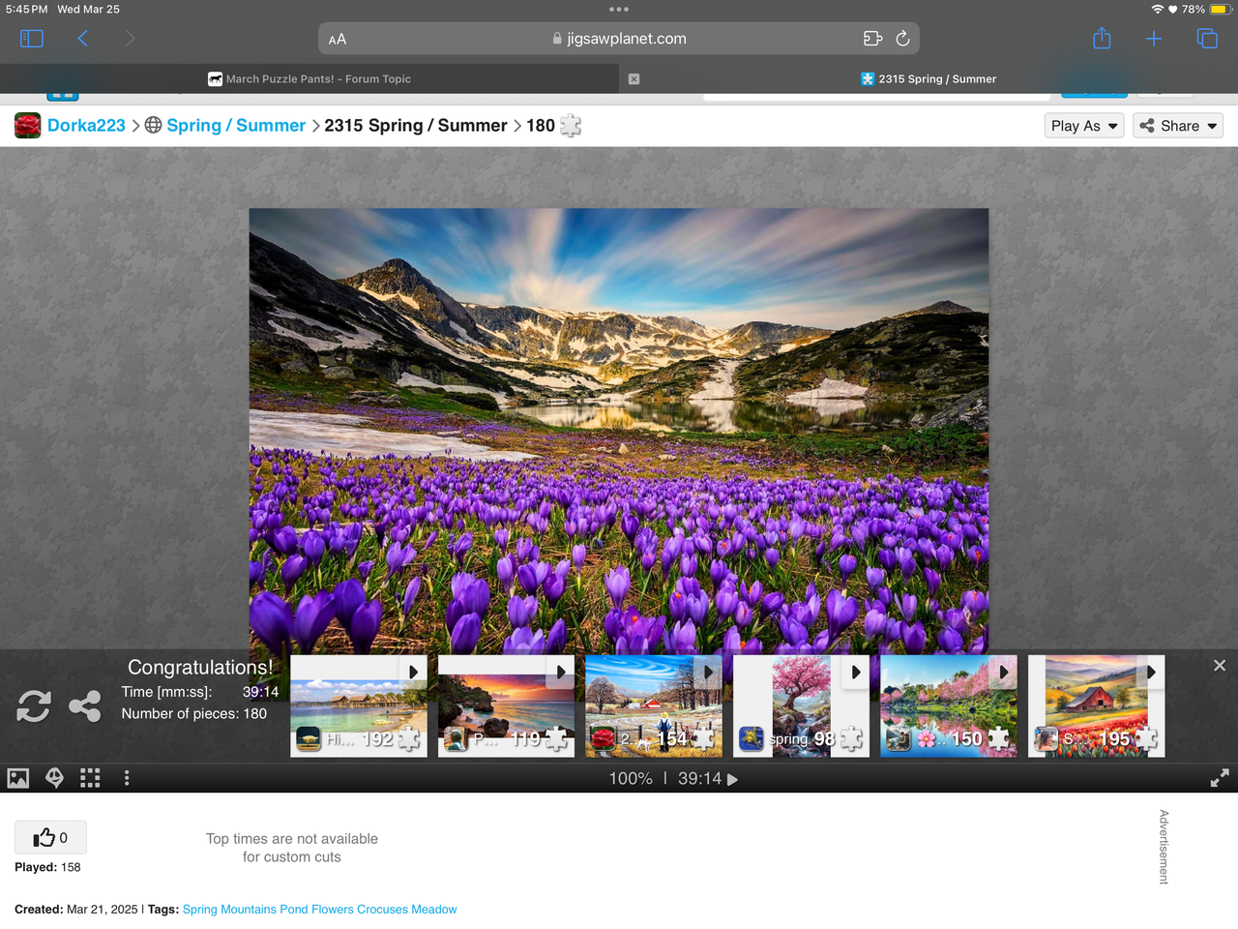Open the 192-piece beach huts puzzle thumbnail
The image size is (1238, 929).
click(x=358, y=706)
